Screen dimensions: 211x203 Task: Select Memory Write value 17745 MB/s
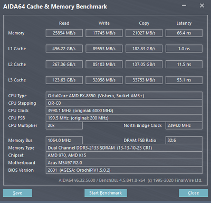click(x=104, y=33)
